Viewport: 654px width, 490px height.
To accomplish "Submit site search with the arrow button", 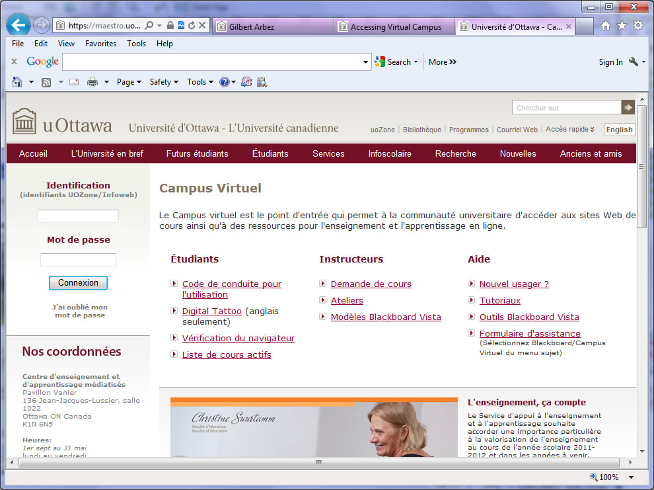I will (x=628, y=107).
